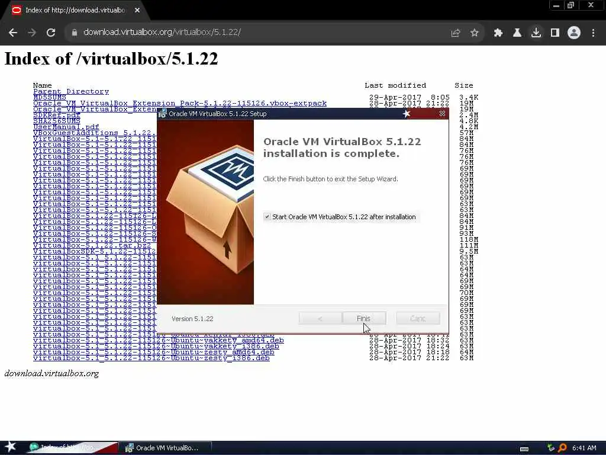Open the SHA256SUMS link
606x455 pixels.
click(57, 121)
